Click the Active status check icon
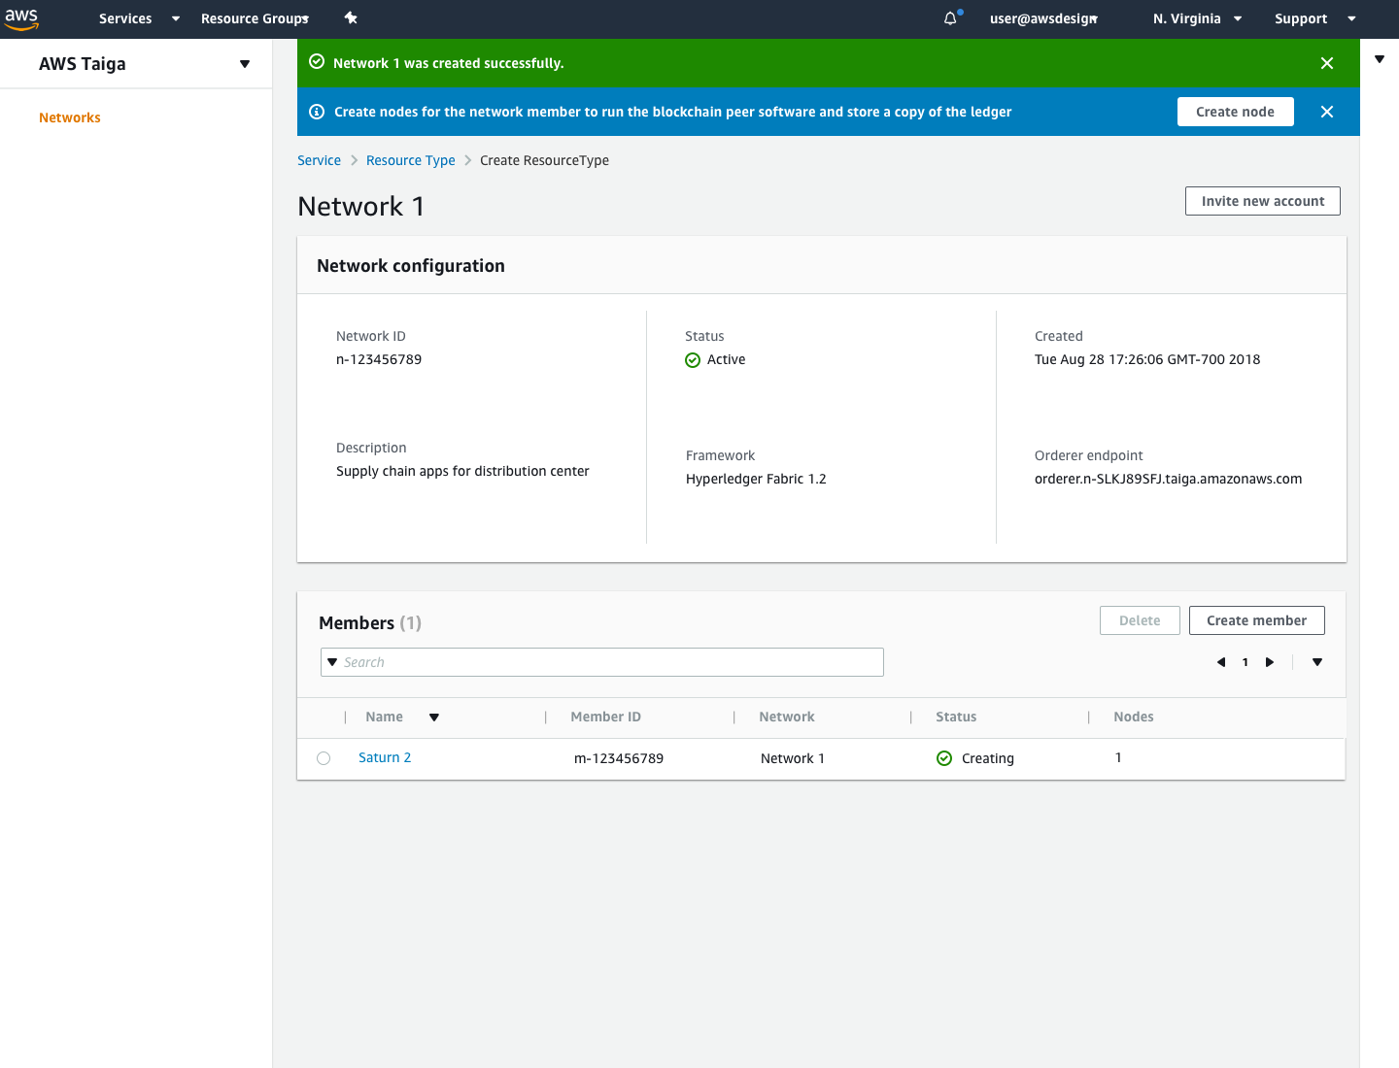Image resolution: width=1399 pixels, height=1068 pixels. (693, 360)
